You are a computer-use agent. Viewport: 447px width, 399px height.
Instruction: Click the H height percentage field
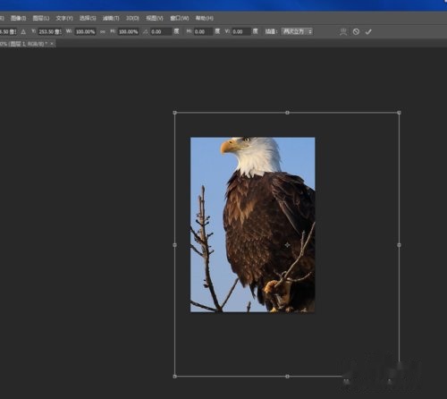click(128, 31)
